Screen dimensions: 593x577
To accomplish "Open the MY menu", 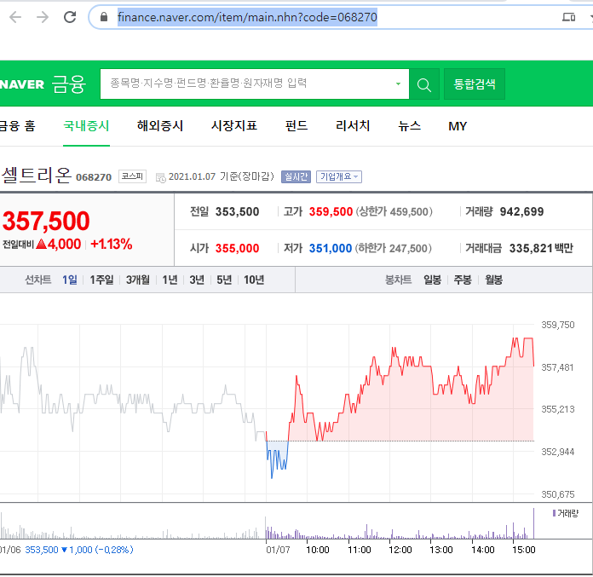I will point(458,126).
